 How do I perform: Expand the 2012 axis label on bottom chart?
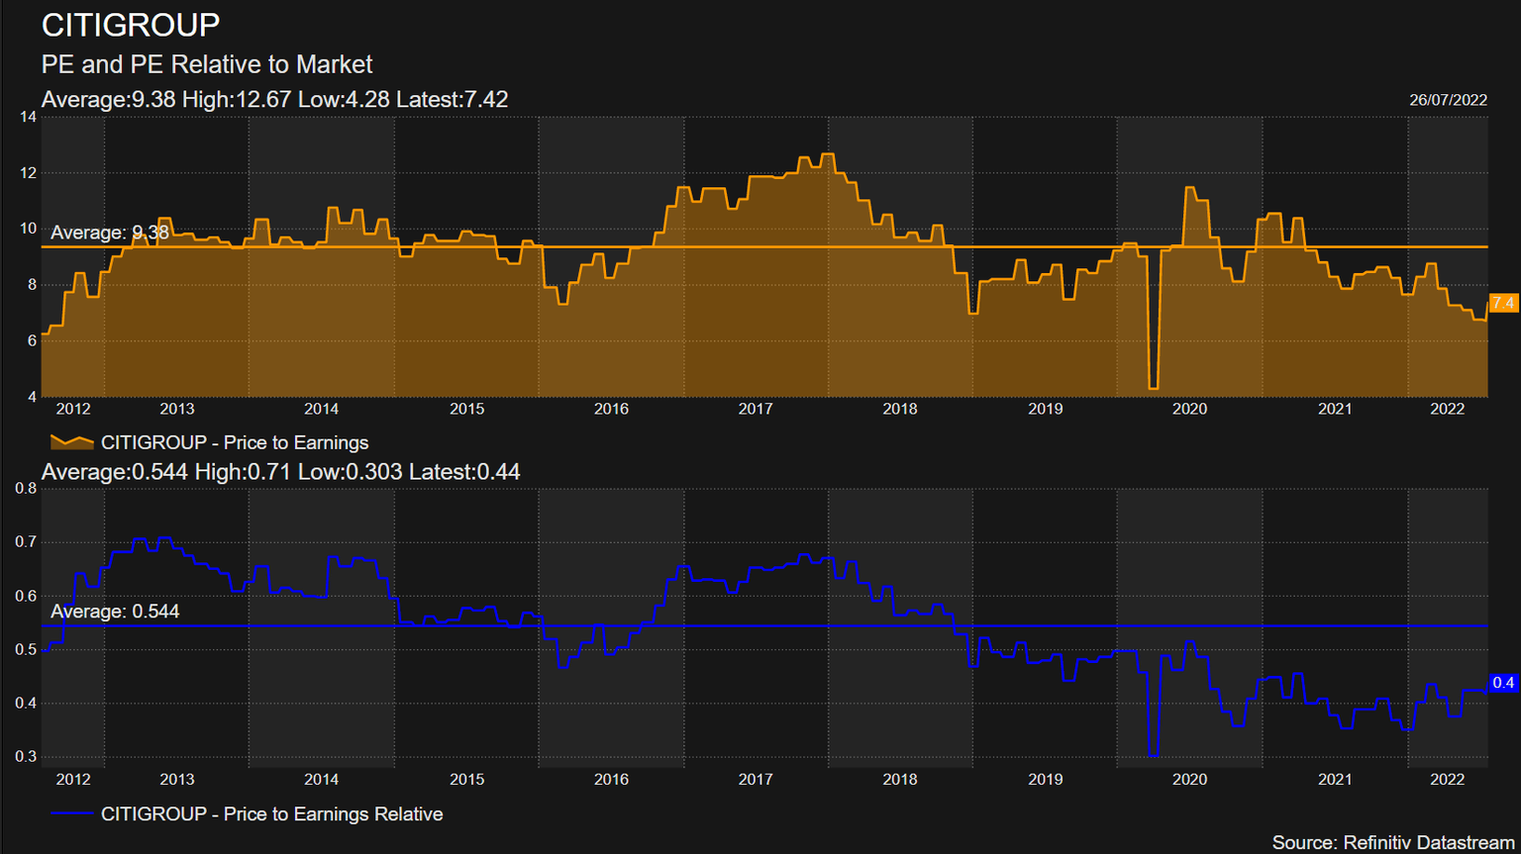click(x=72, y=779)
